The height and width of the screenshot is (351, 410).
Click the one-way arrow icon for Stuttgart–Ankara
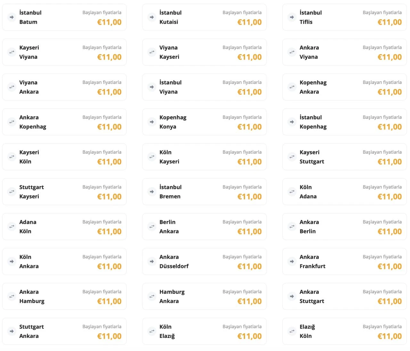click(12, 331)
